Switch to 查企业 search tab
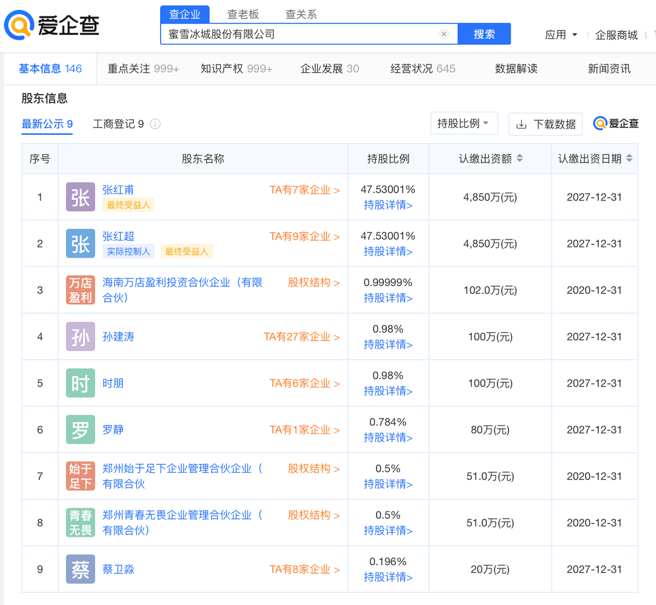 185,14
